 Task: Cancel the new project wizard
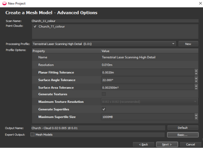(x=190, y=144)
